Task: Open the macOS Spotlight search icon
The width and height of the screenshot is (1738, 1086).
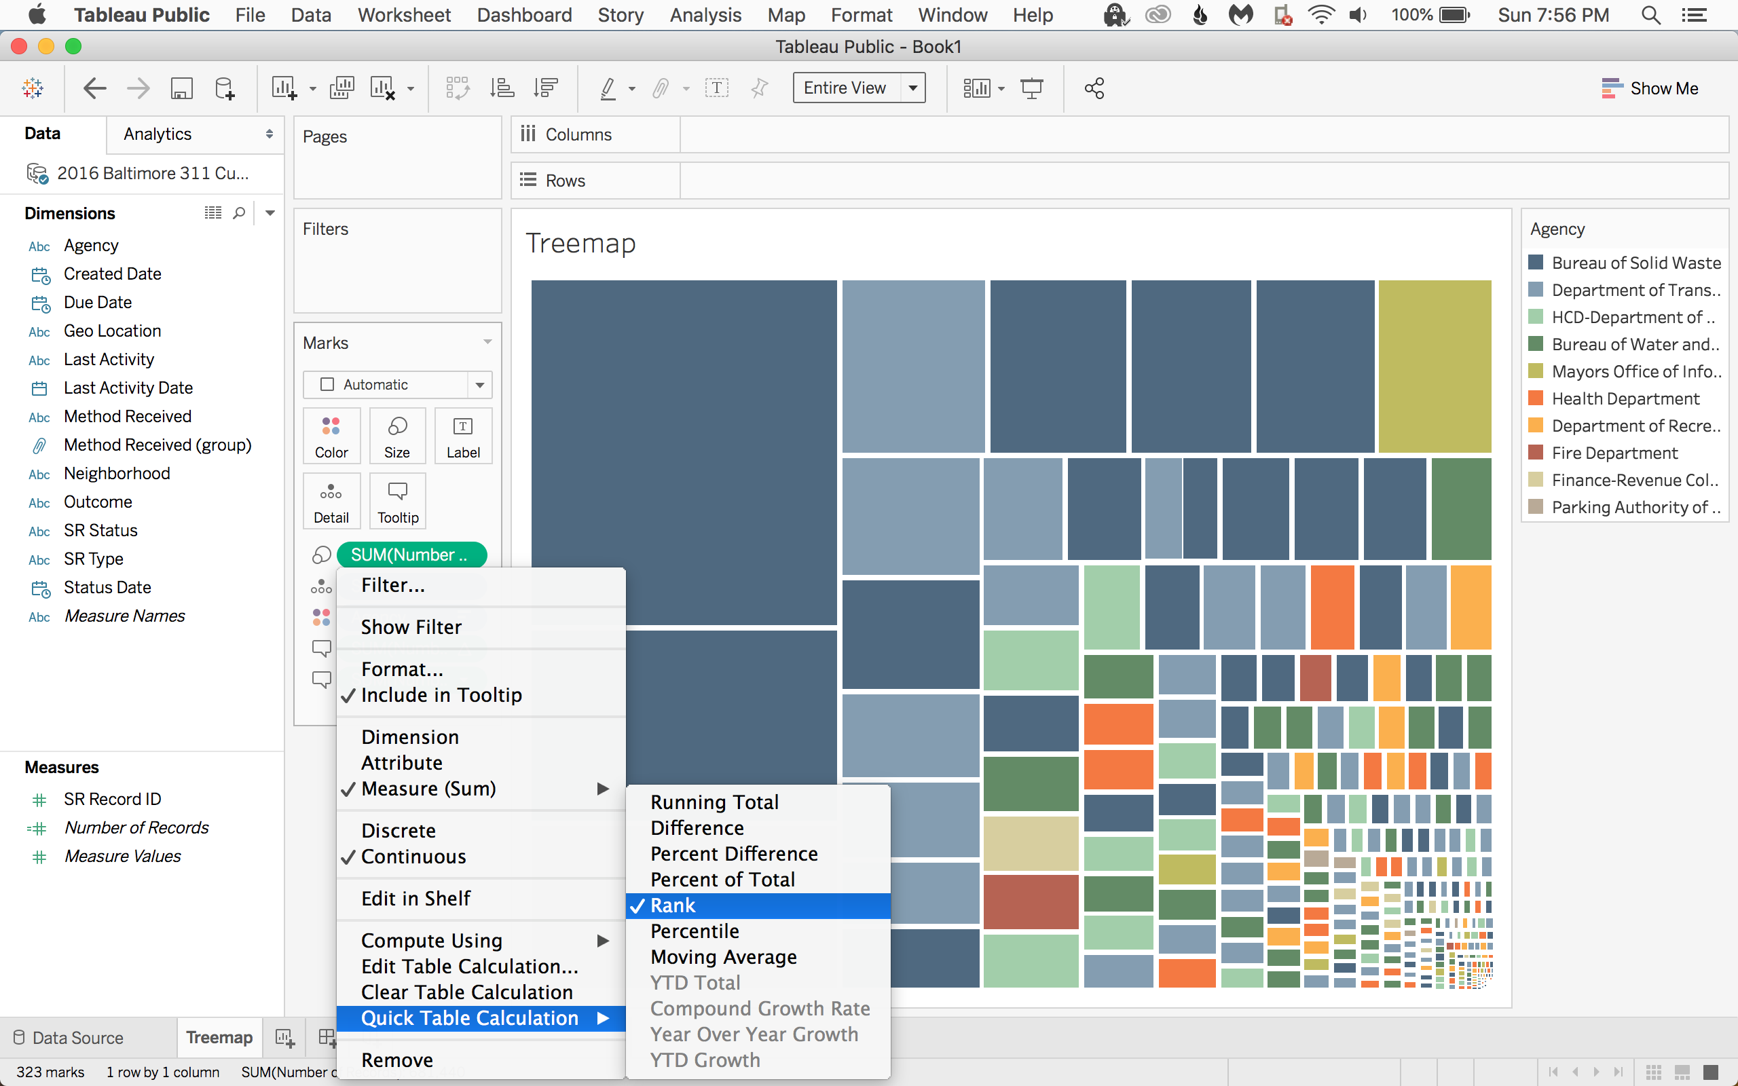Action: point(1650,15)
